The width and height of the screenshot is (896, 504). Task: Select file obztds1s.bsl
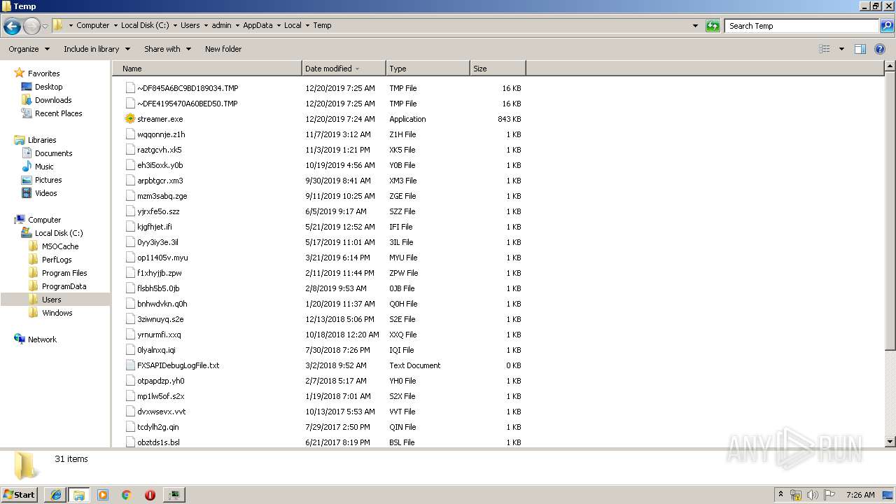(x=158, y=442)
